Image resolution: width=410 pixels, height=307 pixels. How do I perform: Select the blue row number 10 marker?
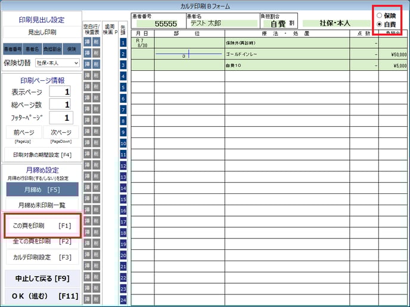point(123,143)
